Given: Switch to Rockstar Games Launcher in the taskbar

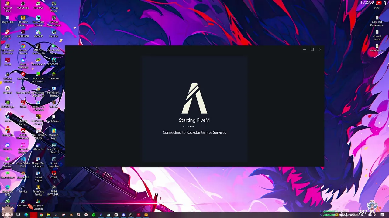Looking at the screenshot, I should pyautogui.click(x=146, y=215).
